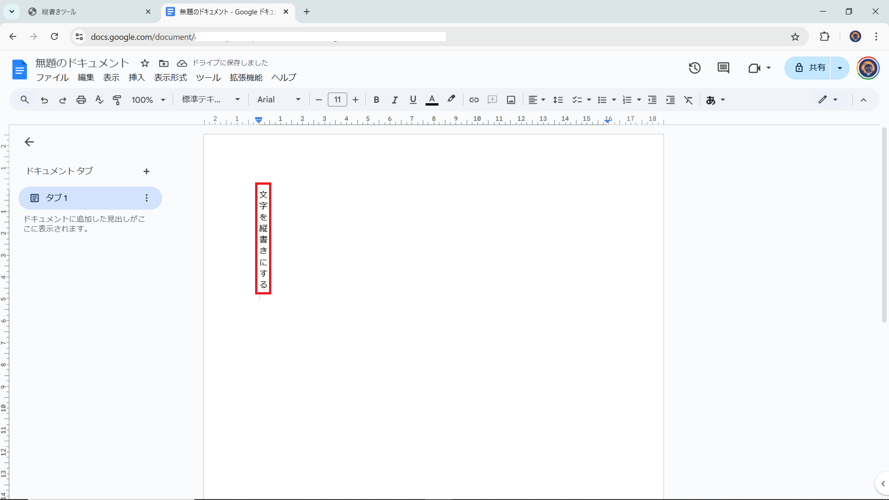Open the 表示形式 menu
Screen dimensions: 889x500
[170, 77]
